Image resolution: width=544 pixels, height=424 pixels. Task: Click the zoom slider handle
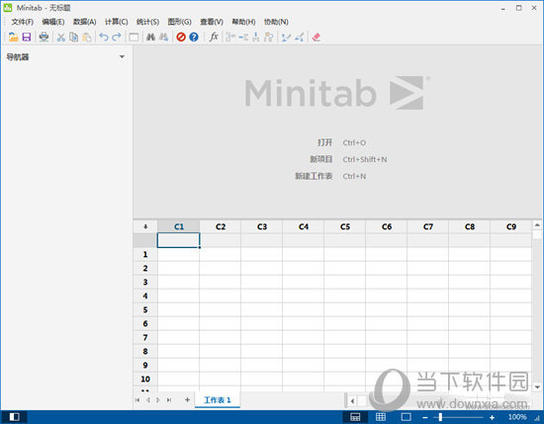(440, 417)
